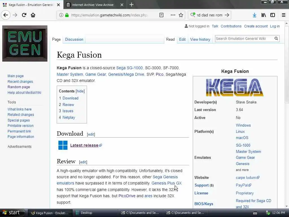
Task: Go to the browser home page icon
Action: coord(33,15)
